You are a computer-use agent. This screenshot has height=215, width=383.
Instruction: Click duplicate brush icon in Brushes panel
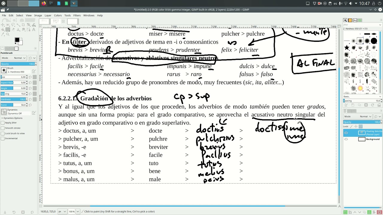359,105
